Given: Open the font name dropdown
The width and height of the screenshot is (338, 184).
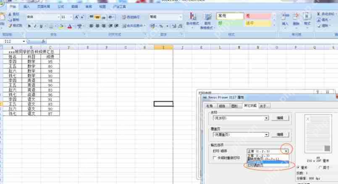Looking at the screenshot, I should click(58, 17).
